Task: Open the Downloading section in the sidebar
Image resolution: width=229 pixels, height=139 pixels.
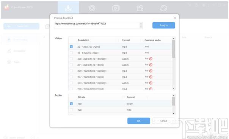Action: tap(20, 39)
